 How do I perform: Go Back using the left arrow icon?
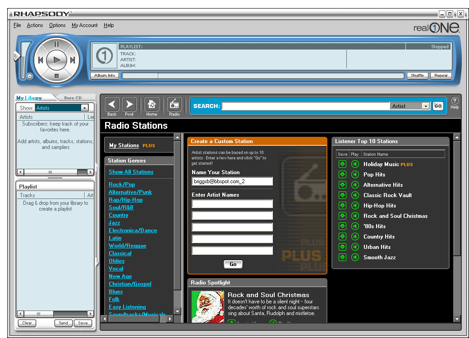tap(112, 104)
